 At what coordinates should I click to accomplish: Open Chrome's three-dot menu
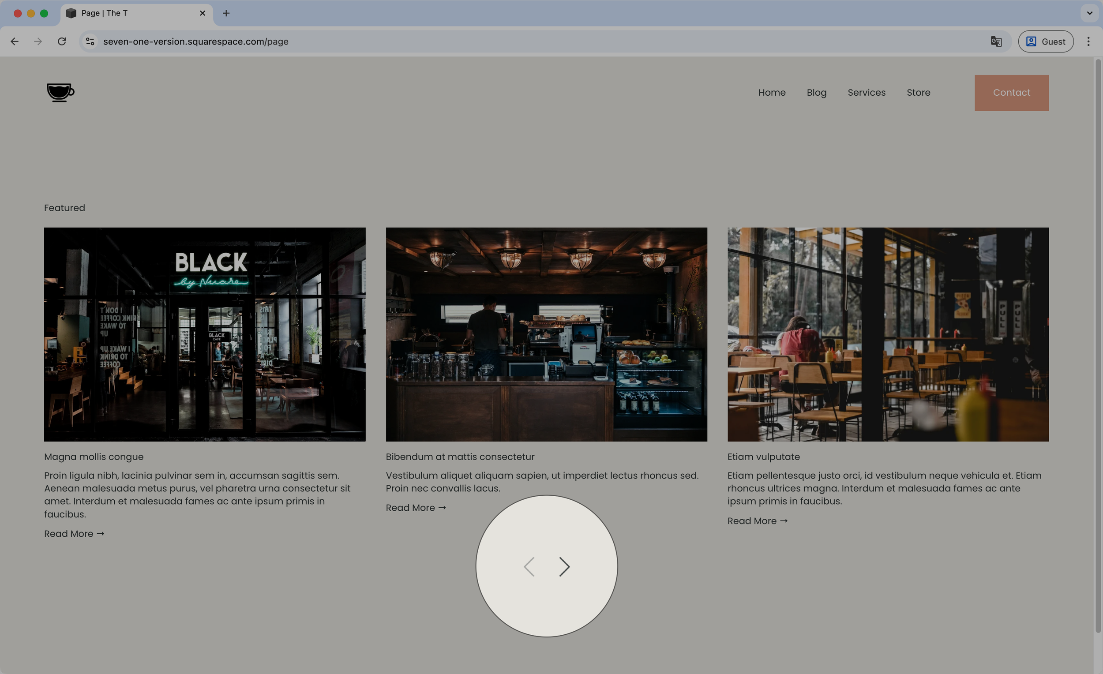1088,41
